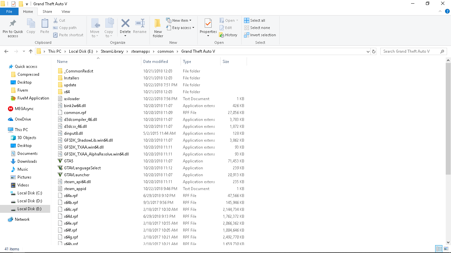Click the New folder icon
Viewport: 451px width, 253px height.
(158, 24)
